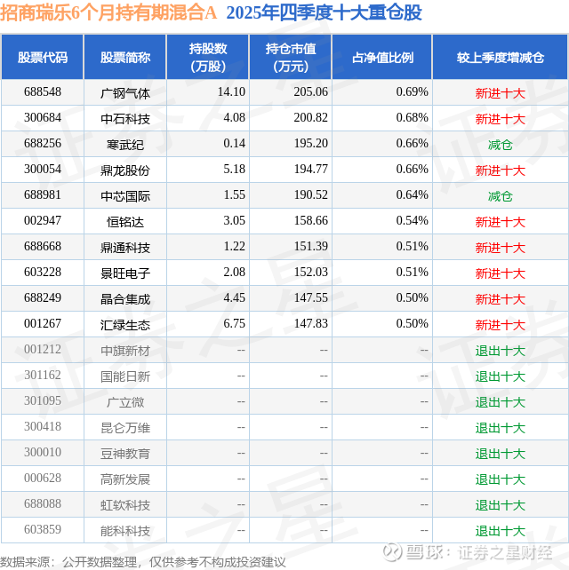
Task: Select stock code 300418
Action: pos(43,426)
